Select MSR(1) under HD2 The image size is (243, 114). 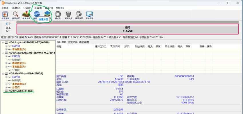coord(17,80)
